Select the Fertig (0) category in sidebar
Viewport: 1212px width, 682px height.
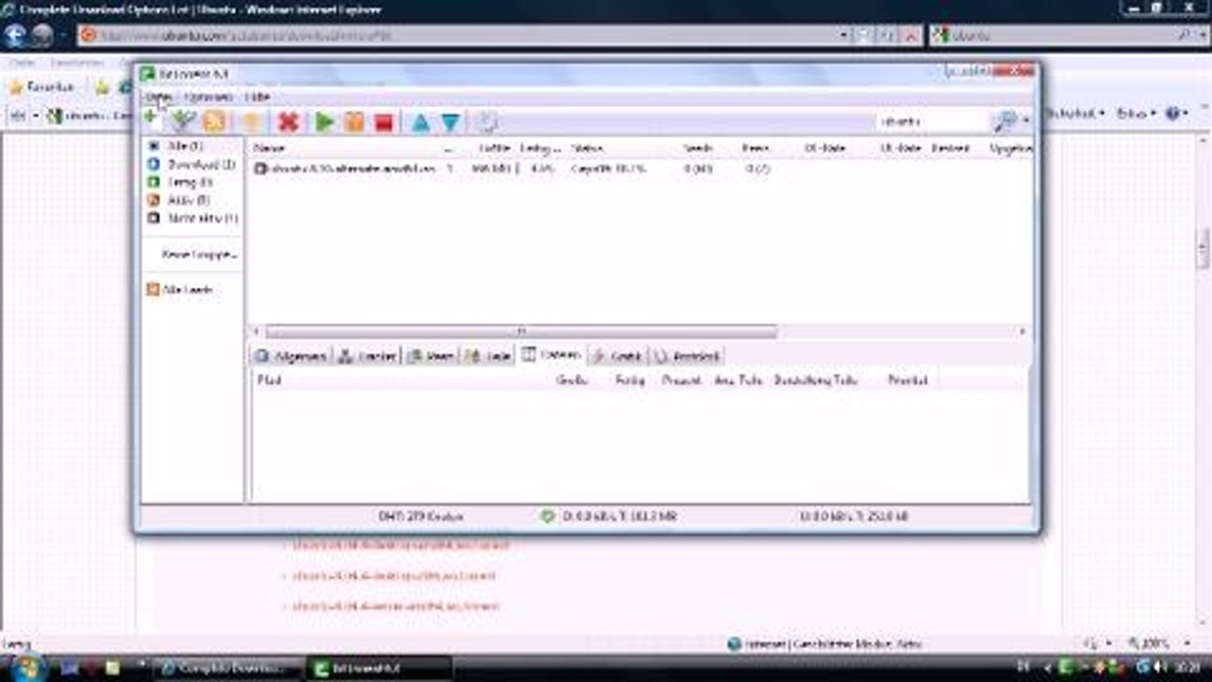180,182
